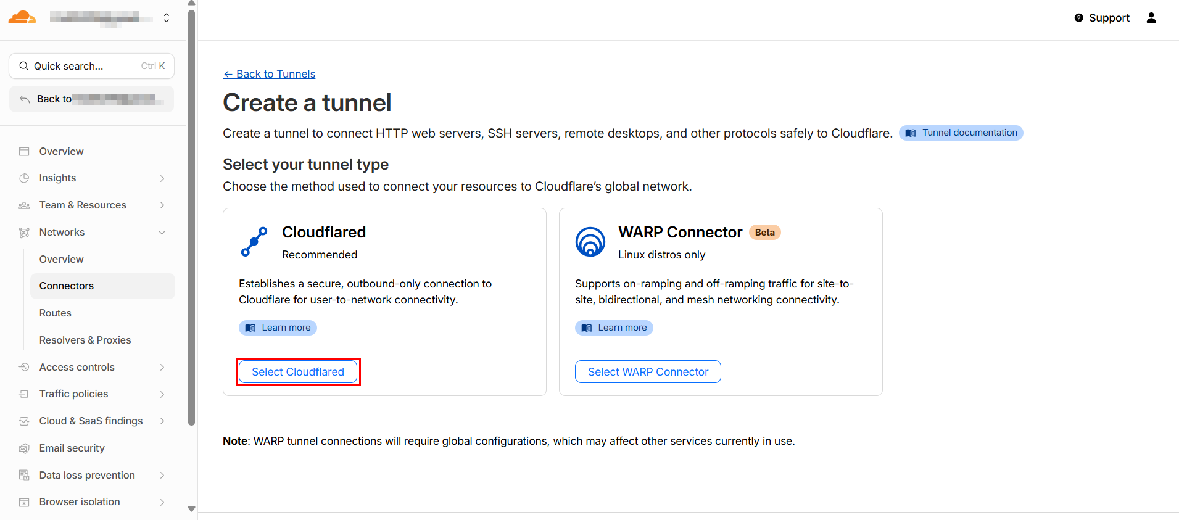This screenshot has height=520, width=1179.
Task: Click the Cloudflare logo icon
Action: [x=22, y=17]
